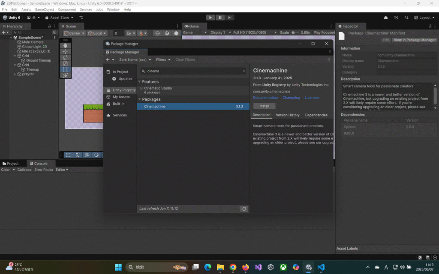This screenshot has width=439, height=274.
Task: Select In Project in Package Manager sidebar
Action: [120, 72]
